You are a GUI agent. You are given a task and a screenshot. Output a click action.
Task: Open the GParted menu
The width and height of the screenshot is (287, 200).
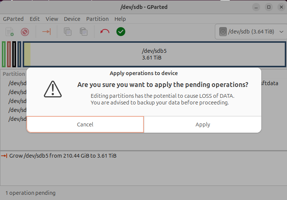point(13,19)
